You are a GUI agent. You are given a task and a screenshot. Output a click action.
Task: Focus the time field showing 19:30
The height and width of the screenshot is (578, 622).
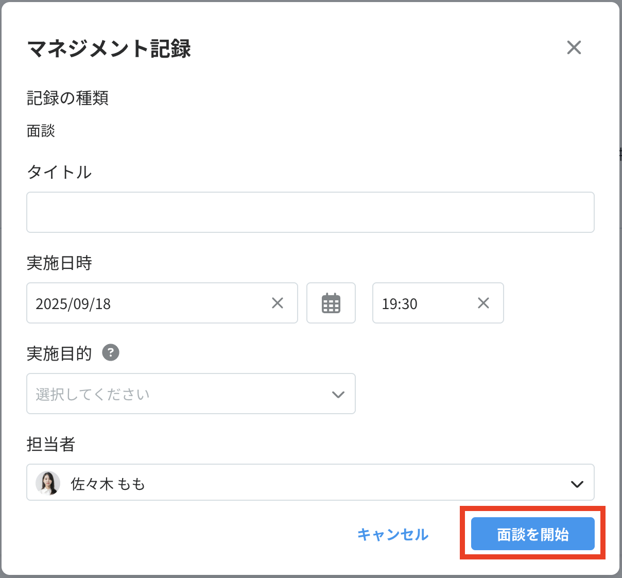coord(422,303)
